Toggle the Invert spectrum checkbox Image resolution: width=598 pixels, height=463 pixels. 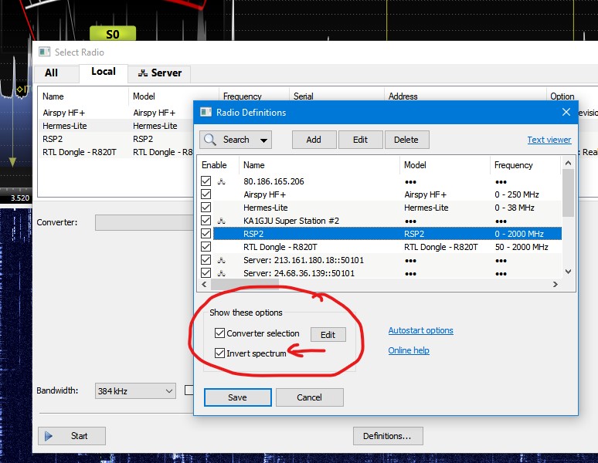[220, 353]
